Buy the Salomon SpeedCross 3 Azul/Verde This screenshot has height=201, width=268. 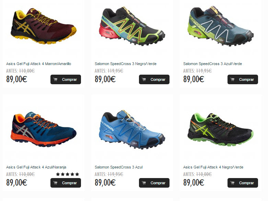[243, 79]
